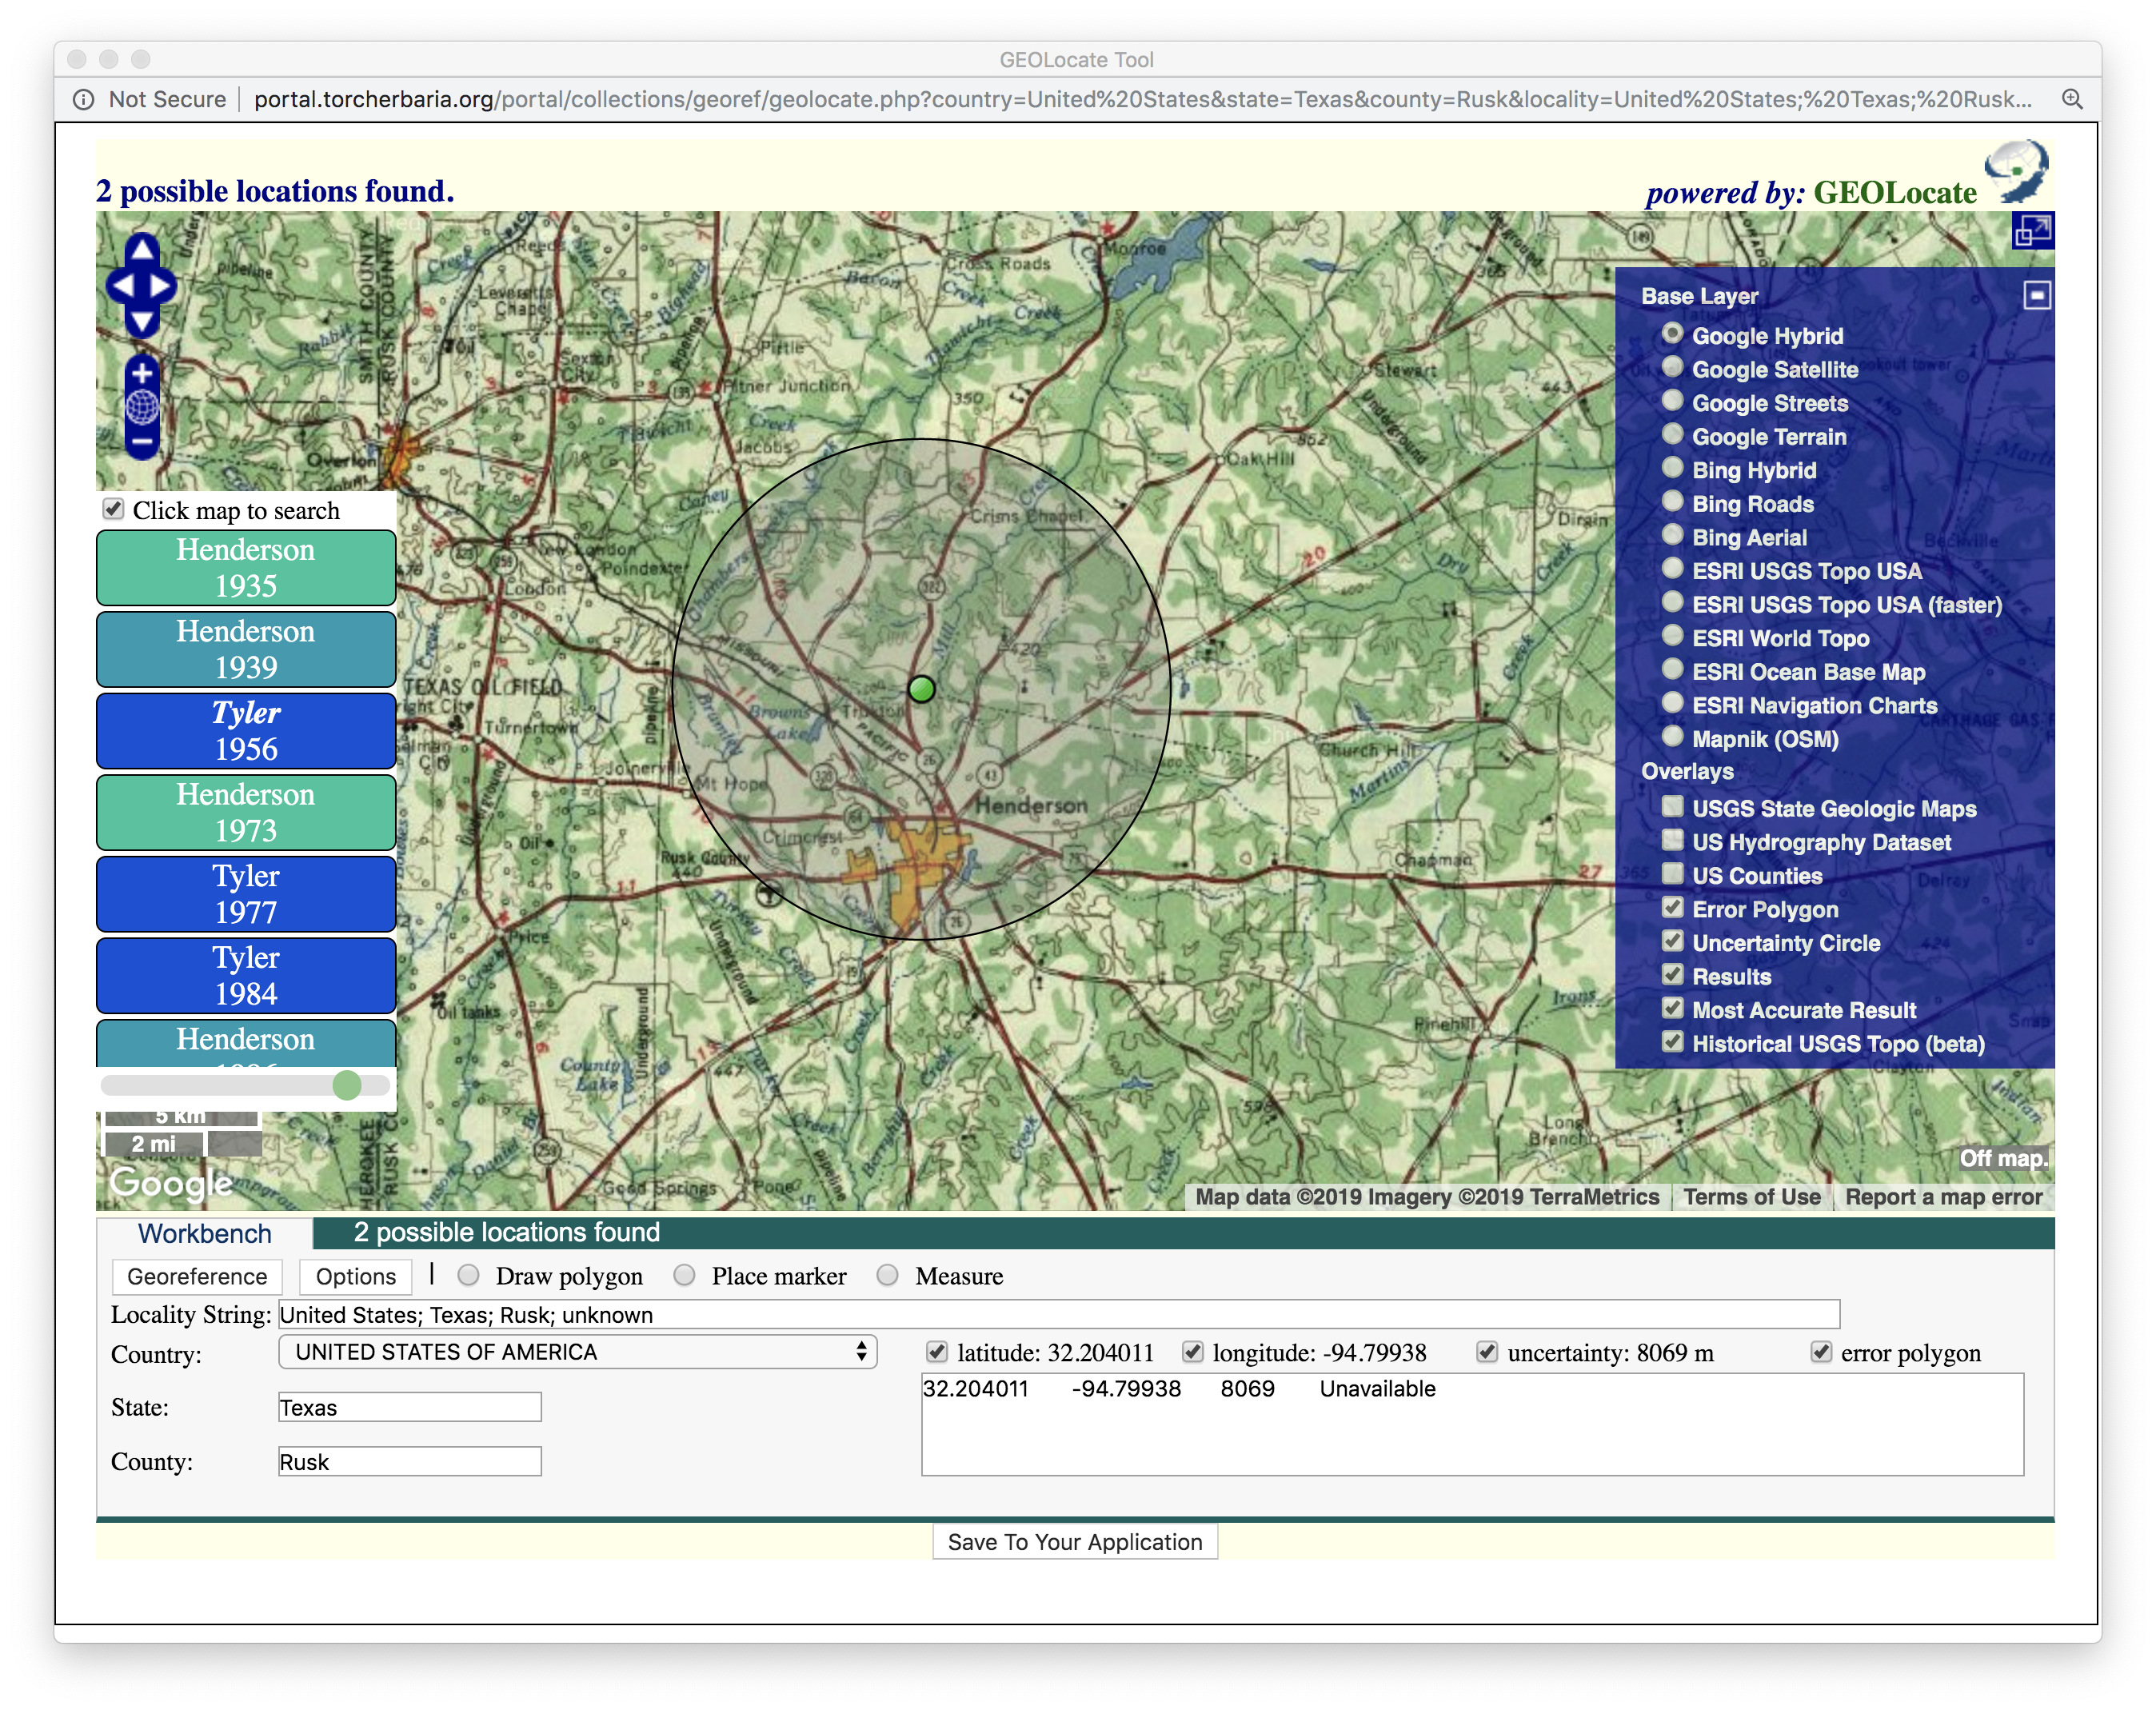Open the Options tab
2156x1710 pixels.
[356, 1276]
